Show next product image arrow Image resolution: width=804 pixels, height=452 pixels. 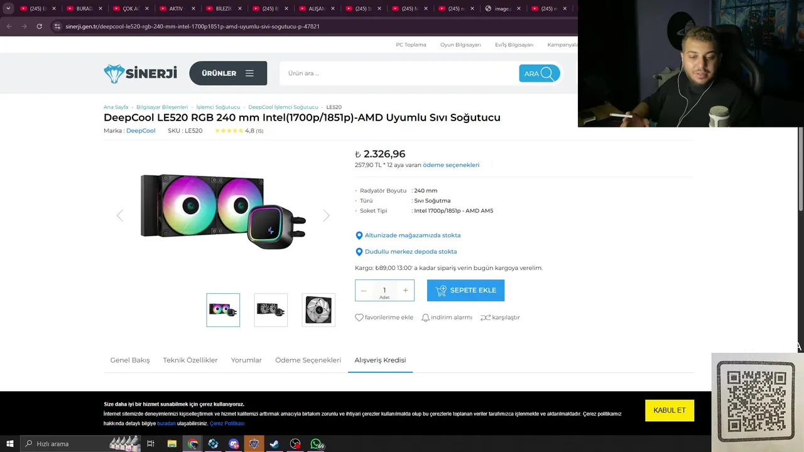[x=326, y=215]
